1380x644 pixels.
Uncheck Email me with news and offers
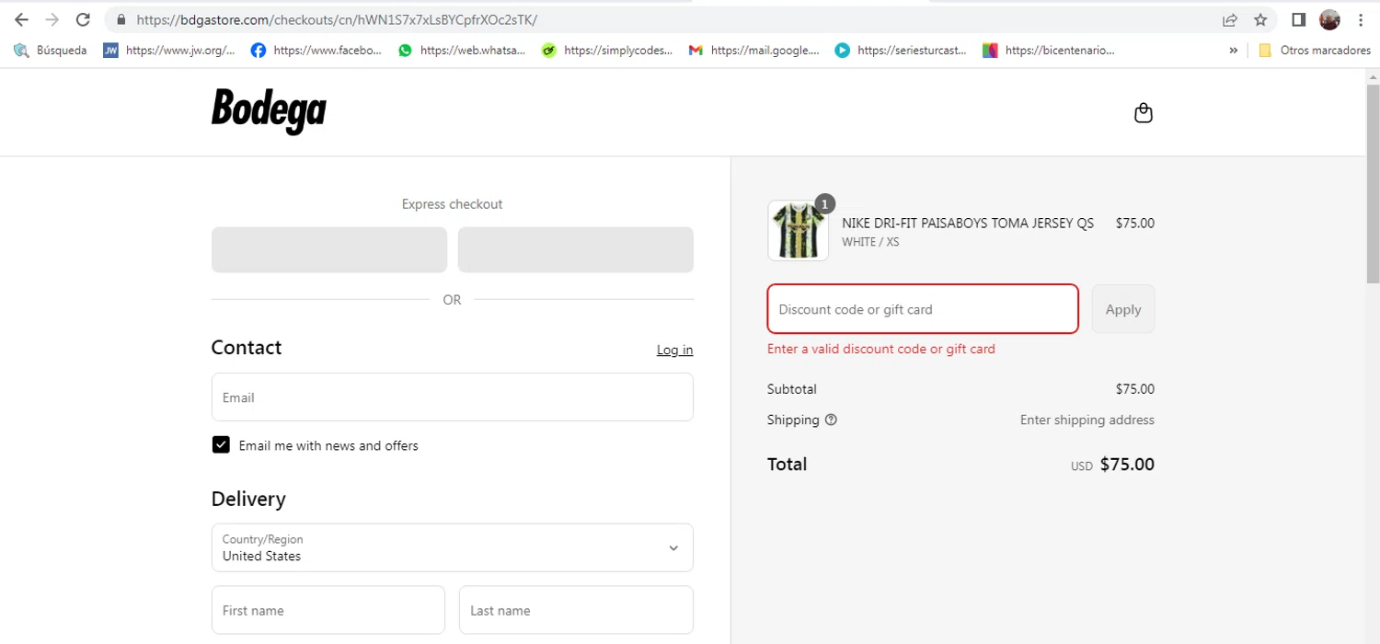tap(221, 445)
